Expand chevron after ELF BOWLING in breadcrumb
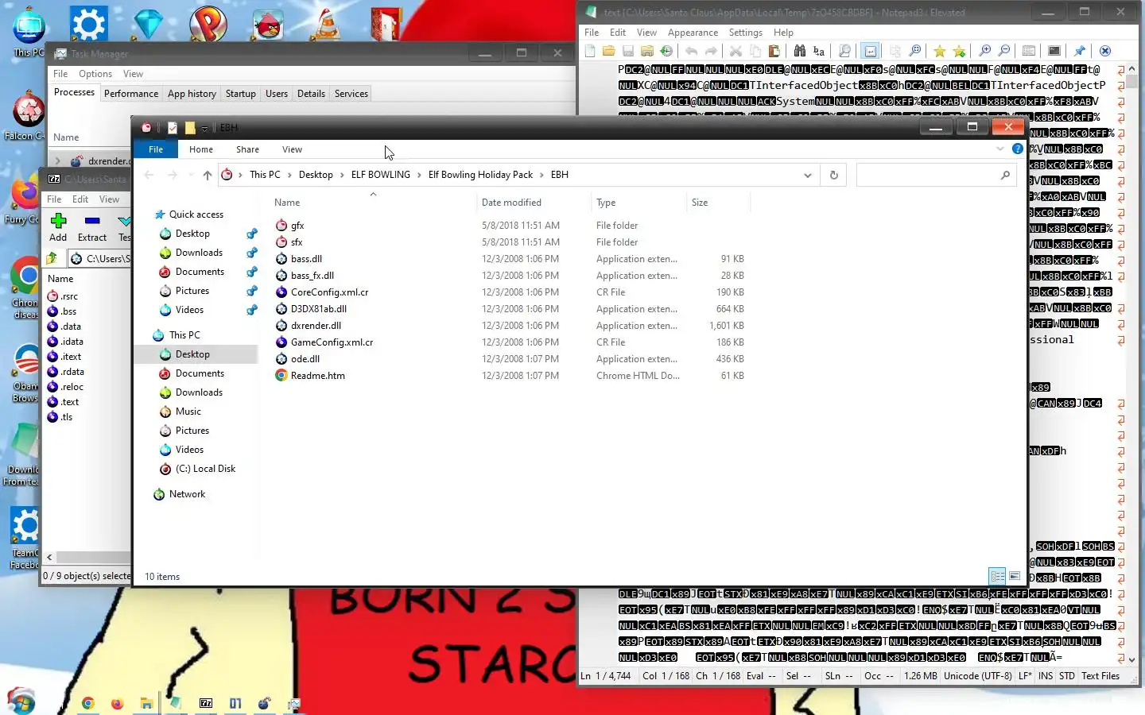Viewport: 1145px width, 715px height. tap(419, 175)
